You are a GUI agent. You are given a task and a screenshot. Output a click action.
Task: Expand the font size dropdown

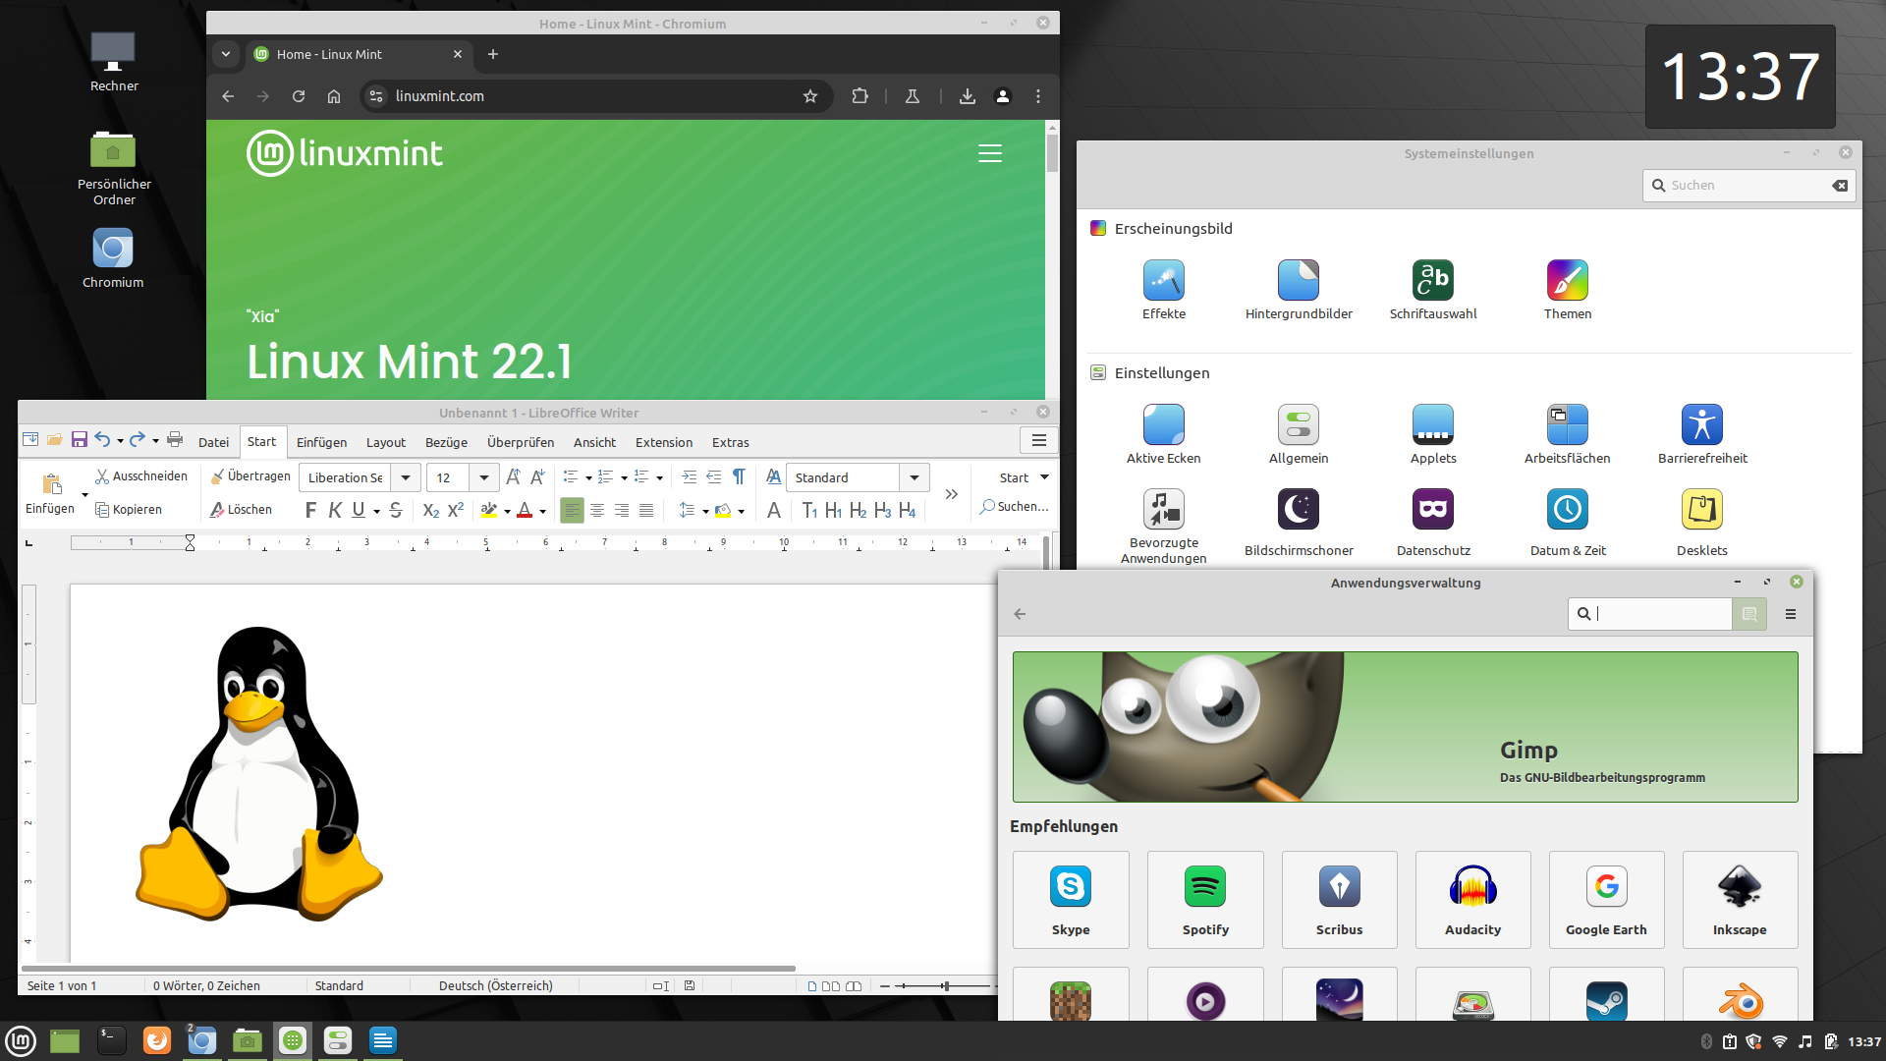tap(484, 477)
